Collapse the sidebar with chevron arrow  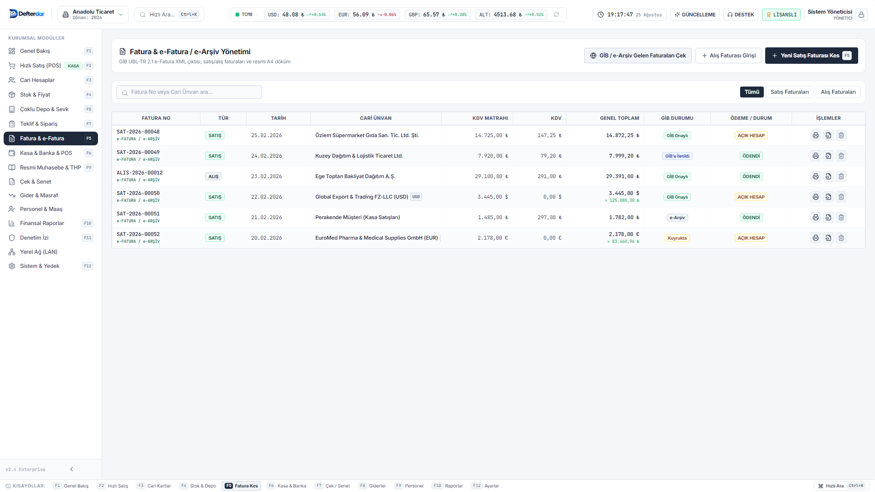pos(72,469)
